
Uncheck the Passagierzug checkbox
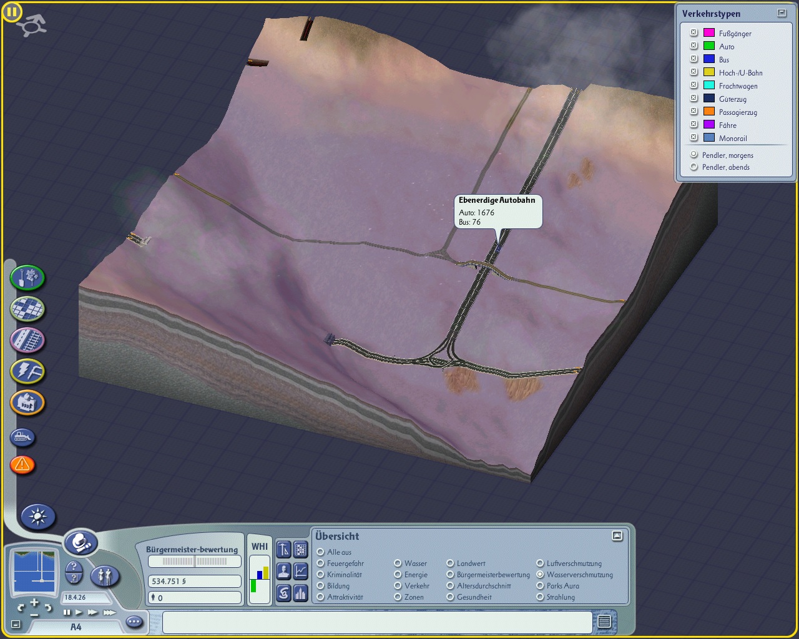[694, 111]
